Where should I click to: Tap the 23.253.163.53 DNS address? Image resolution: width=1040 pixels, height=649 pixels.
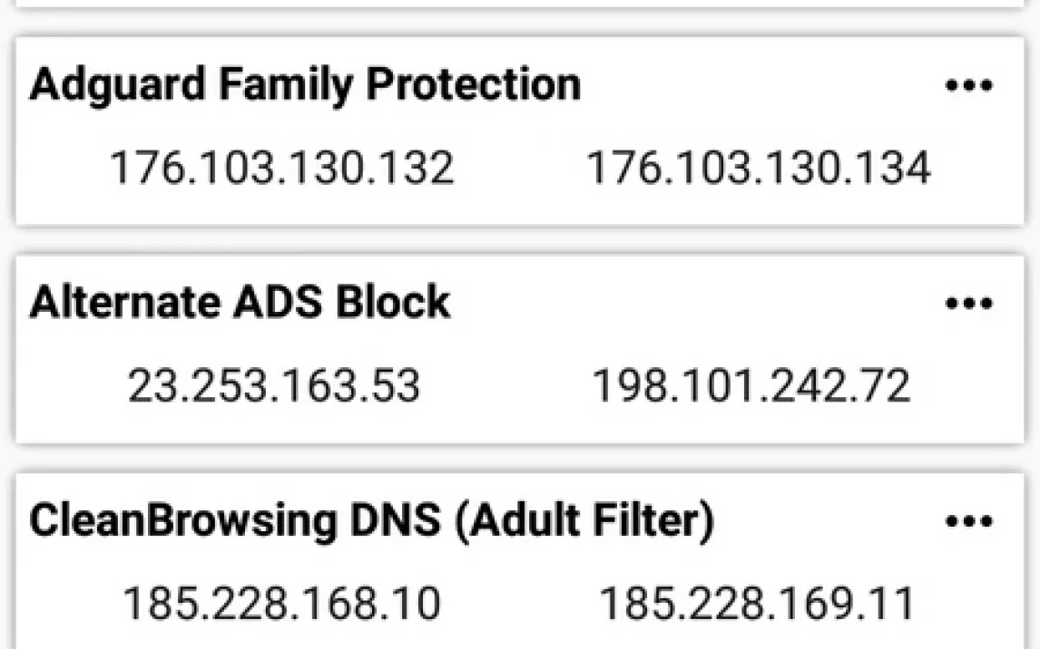(273, 387)
